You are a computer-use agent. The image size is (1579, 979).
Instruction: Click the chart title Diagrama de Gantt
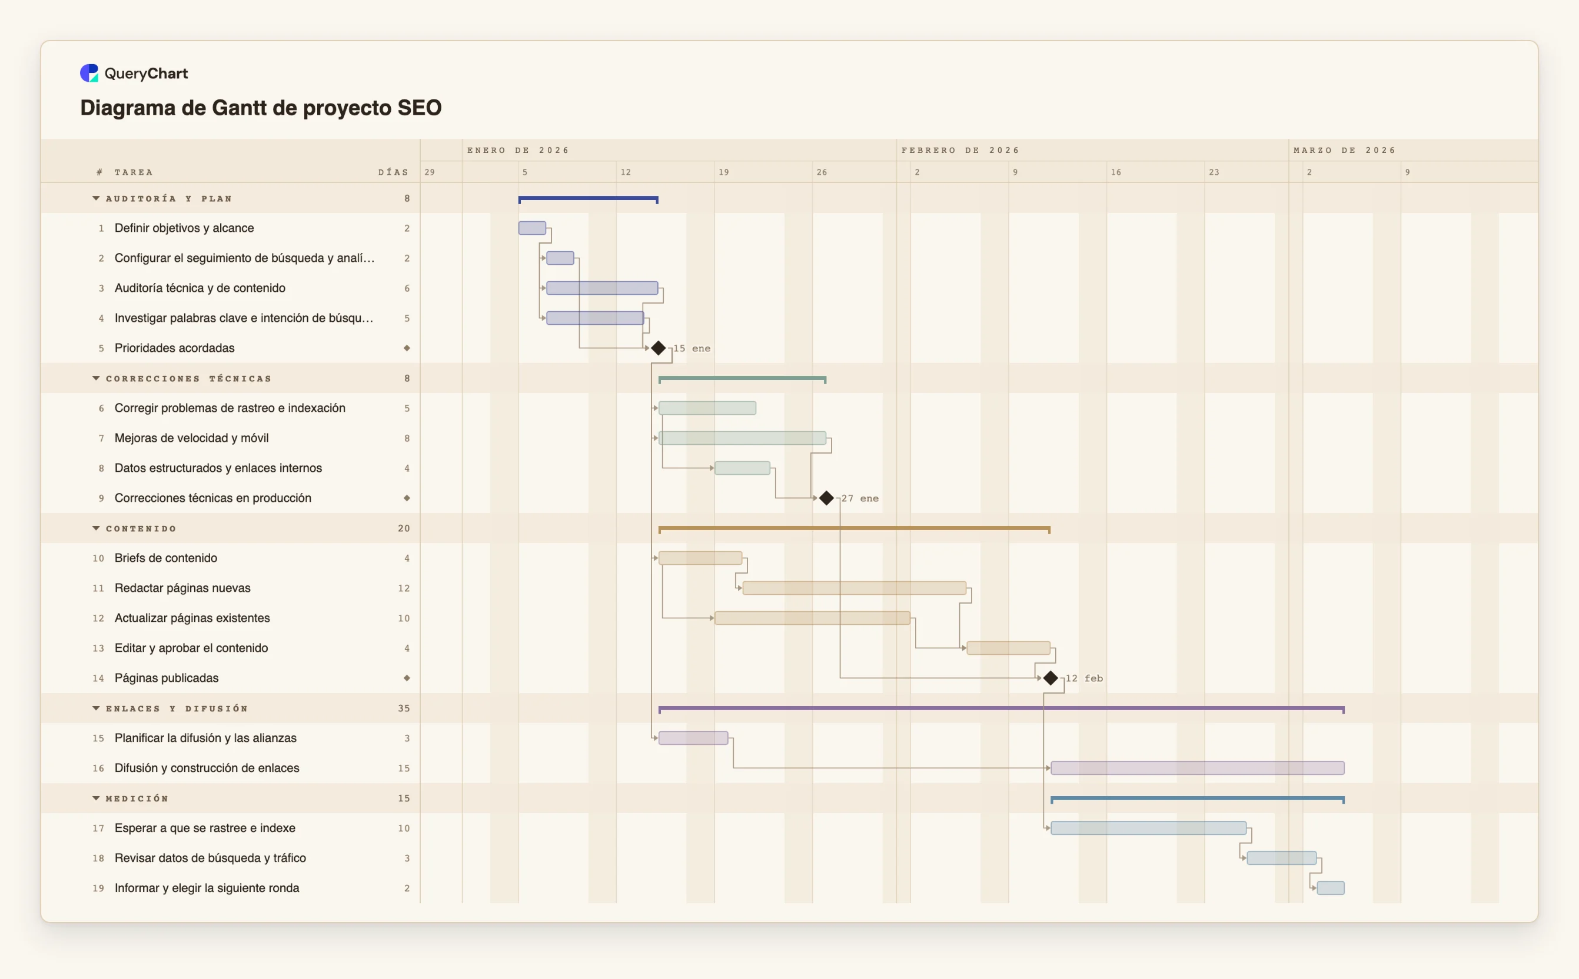[x=261, y=108]
